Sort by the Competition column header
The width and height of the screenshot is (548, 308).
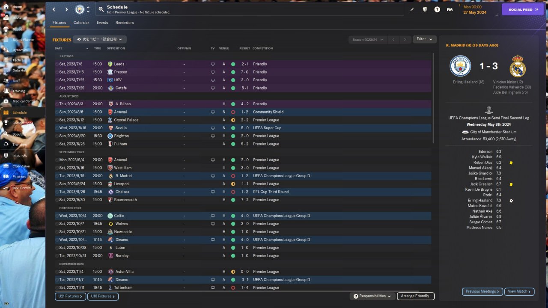pos(262,48)
